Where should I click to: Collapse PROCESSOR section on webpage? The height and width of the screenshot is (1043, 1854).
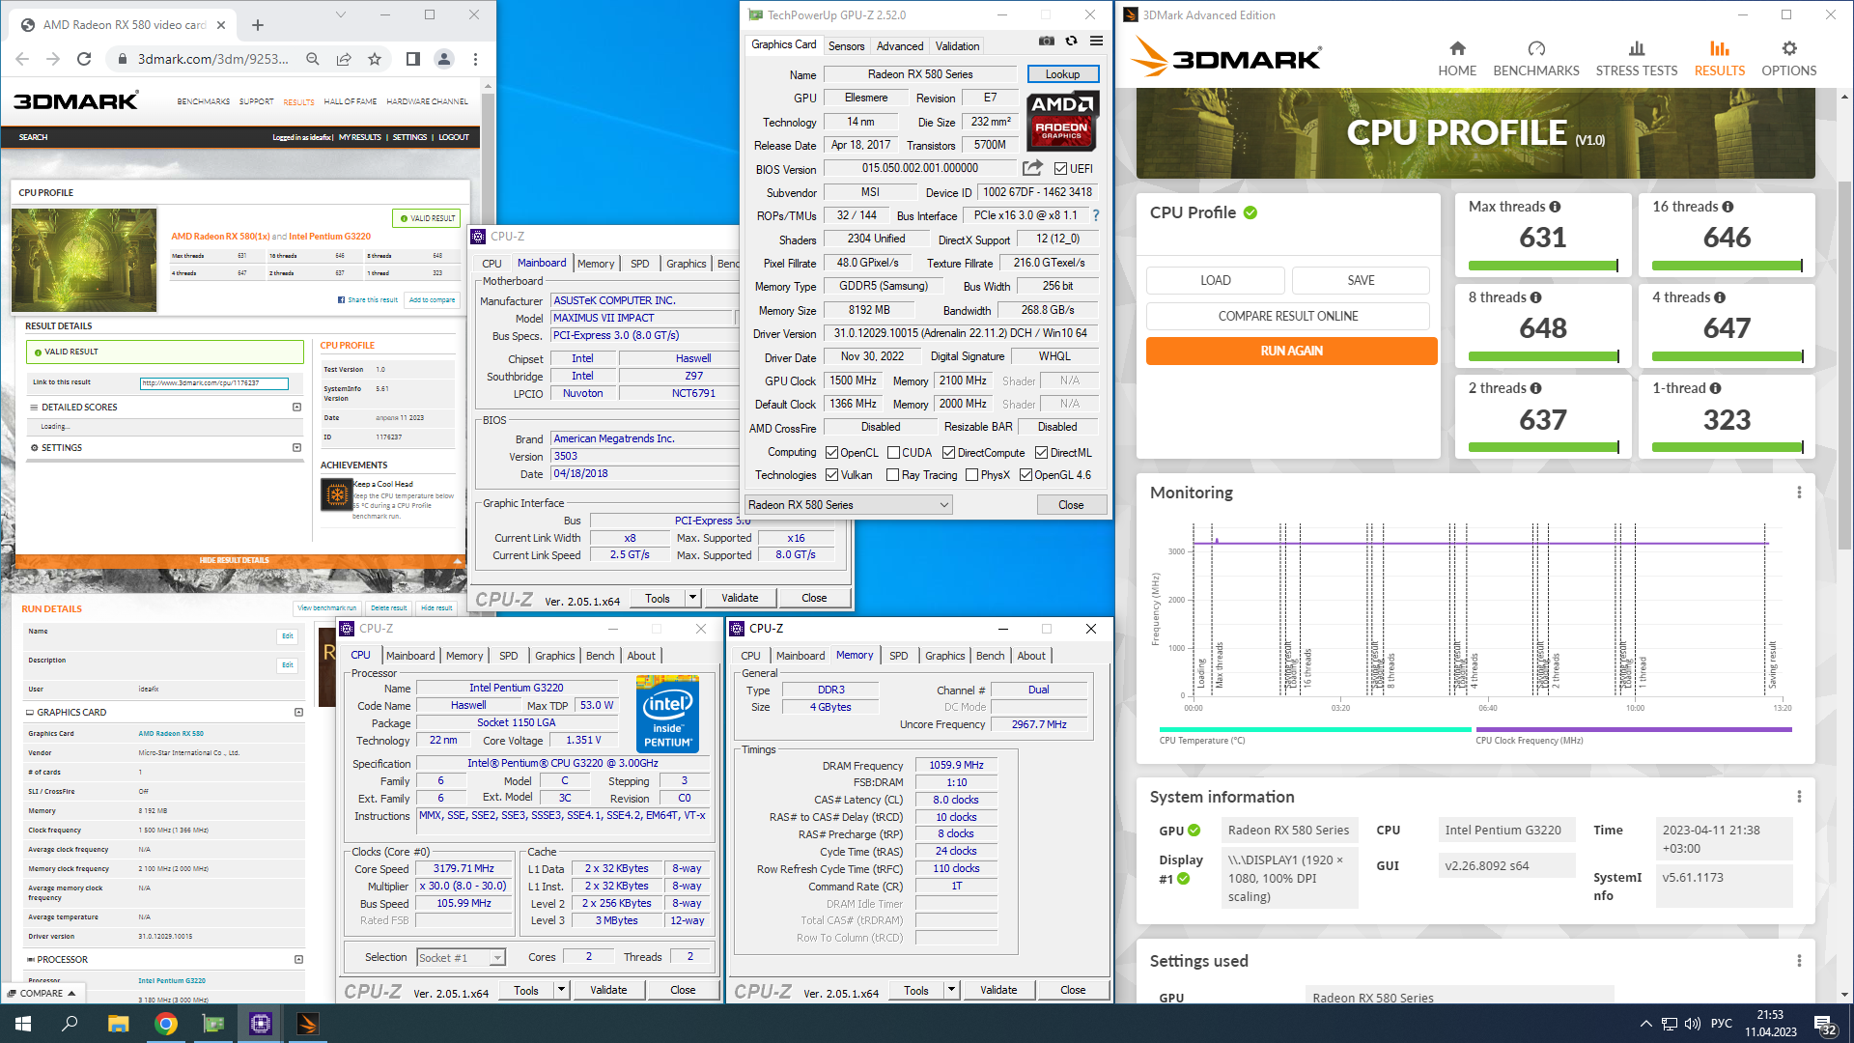coord(298,960)
